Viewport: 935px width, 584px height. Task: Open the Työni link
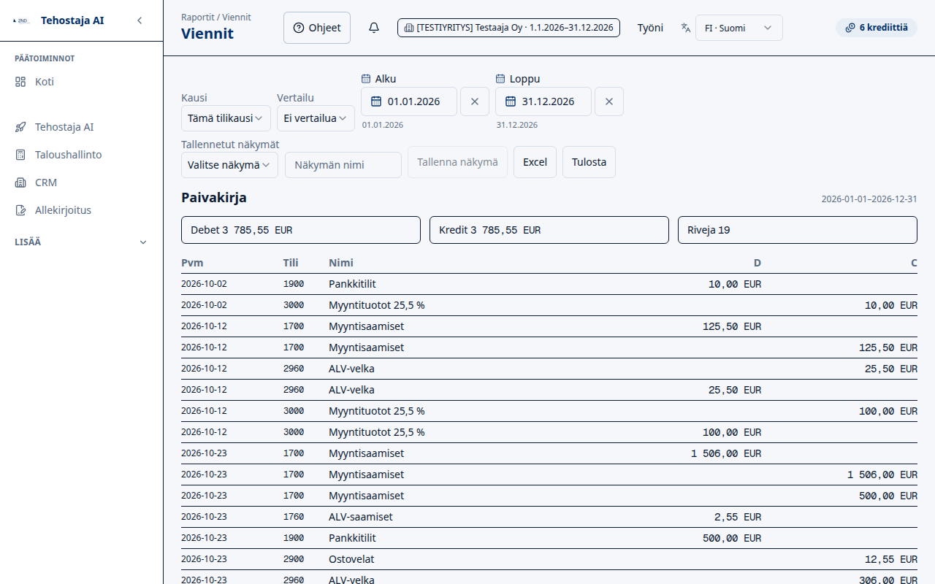(x=650, y=28)
